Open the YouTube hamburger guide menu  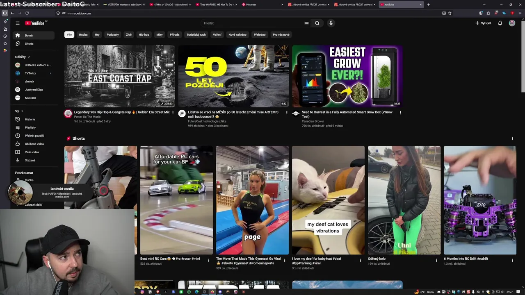coord(18,23)
